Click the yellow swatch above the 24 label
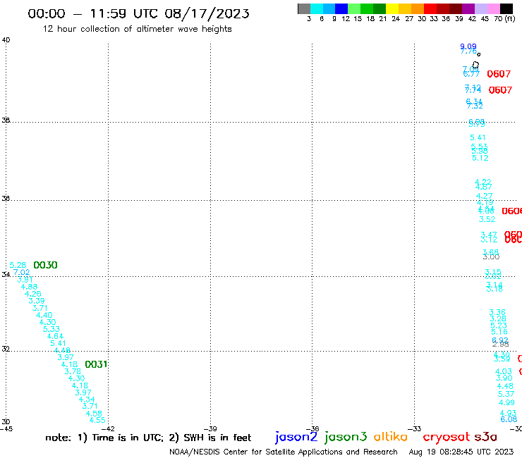The height and width of the screenshot is (458, 522). point(392,8)
